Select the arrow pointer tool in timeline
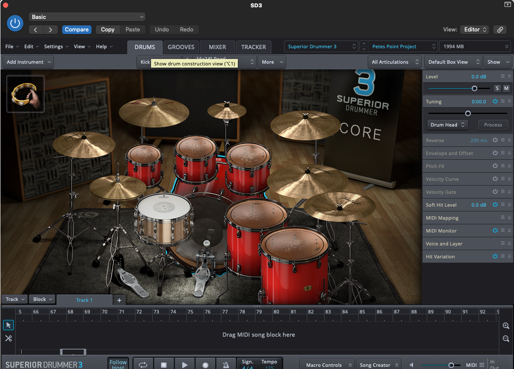 pos(9,325)
